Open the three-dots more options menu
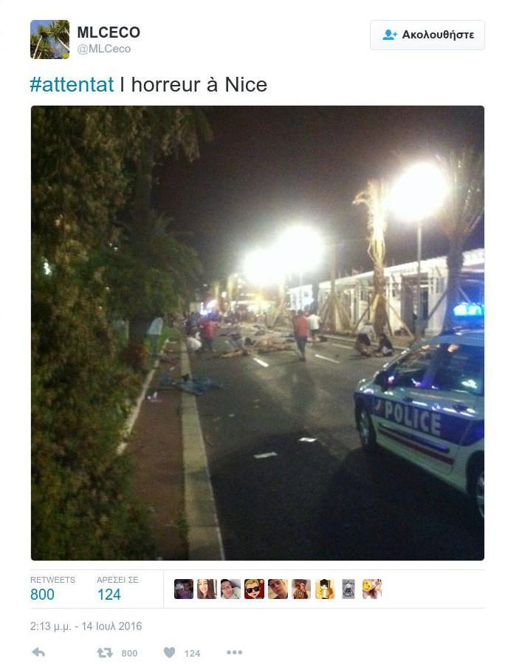Viewport: 505px width, 664px height. click(234, 652)
